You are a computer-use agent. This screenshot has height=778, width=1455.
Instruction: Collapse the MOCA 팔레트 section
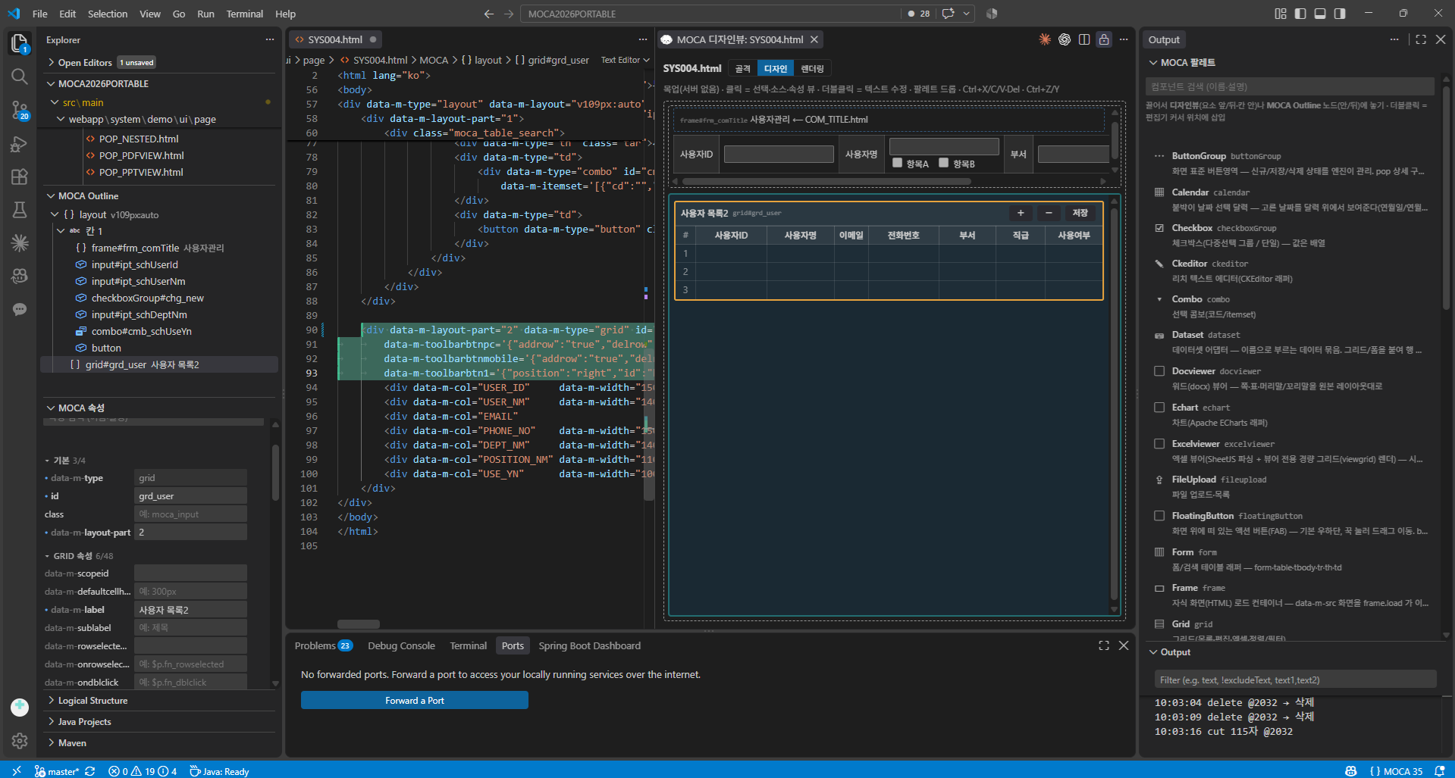pyautogui.click(x=1187, y=62)
